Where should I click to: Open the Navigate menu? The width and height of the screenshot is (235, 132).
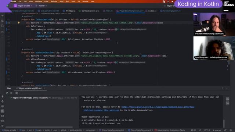pos(39,1)
